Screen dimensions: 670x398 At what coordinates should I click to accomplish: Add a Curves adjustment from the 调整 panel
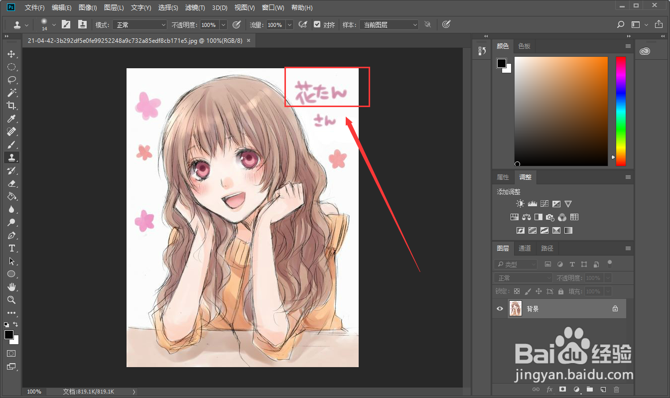pos(544,203)
